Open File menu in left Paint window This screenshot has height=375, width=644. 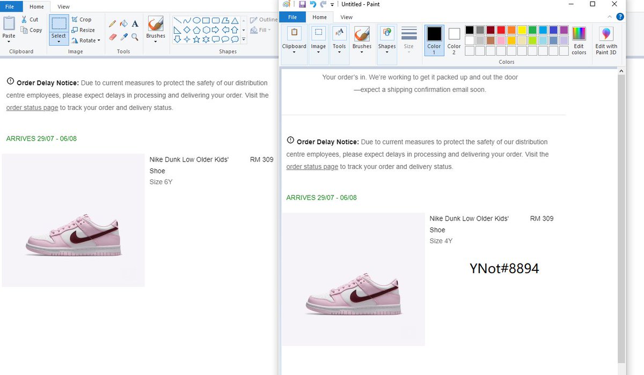pyautogui.click(x=11, y=7)
